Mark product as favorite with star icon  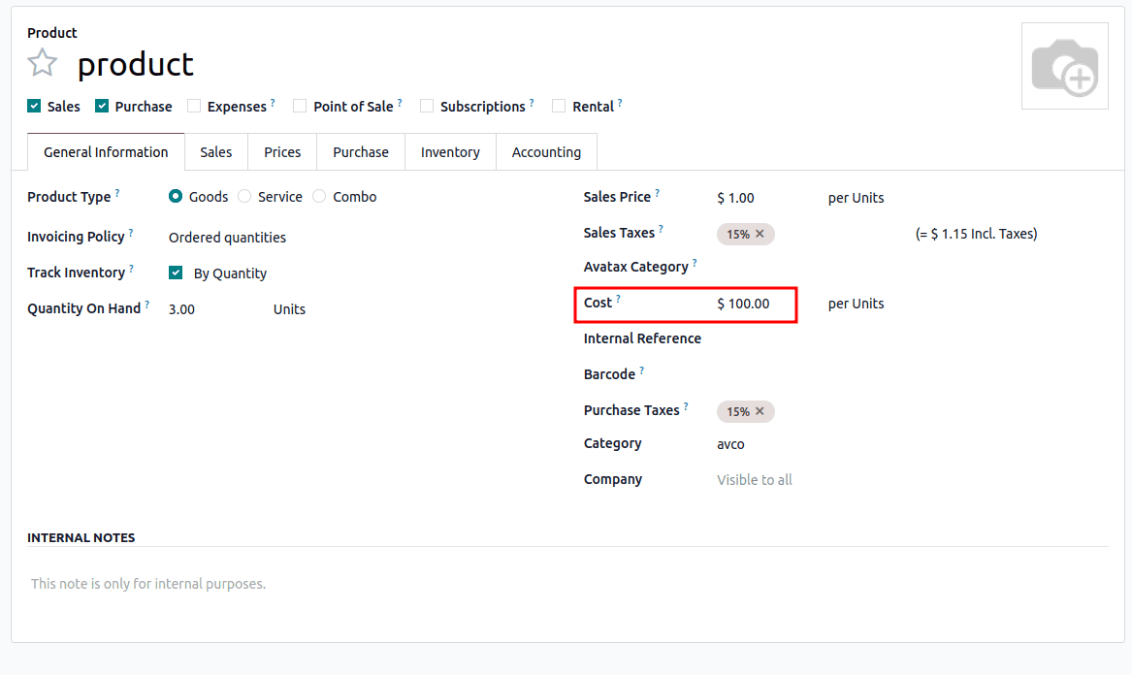[42, 63]
